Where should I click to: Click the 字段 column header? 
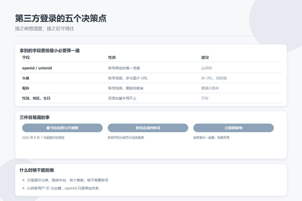[26, 57]
